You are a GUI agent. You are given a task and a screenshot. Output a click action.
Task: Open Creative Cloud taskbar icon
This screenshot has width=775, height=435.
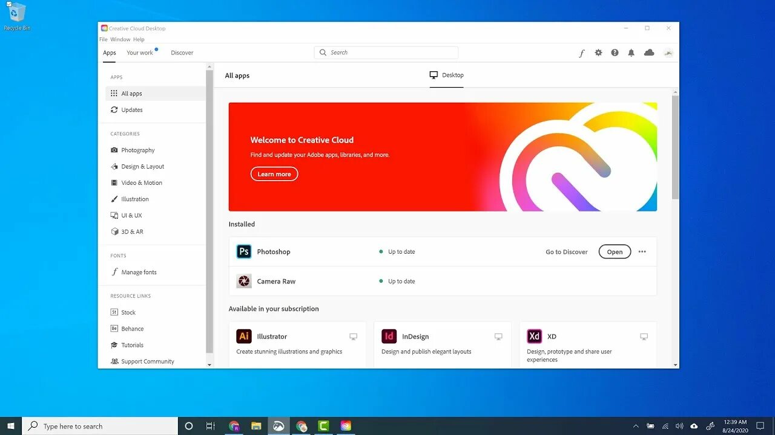click(346, 426)
